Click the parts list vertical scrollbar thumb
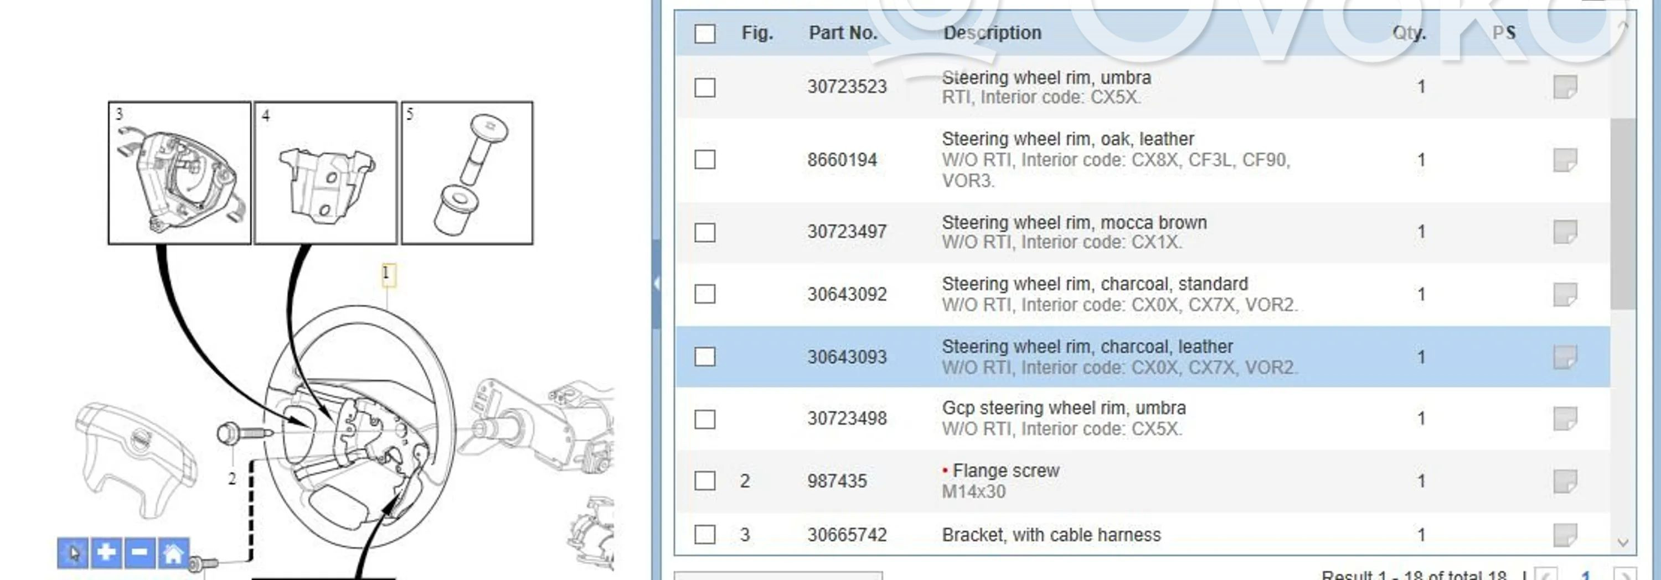The image size is (1661, 580). click(1622, 212)
